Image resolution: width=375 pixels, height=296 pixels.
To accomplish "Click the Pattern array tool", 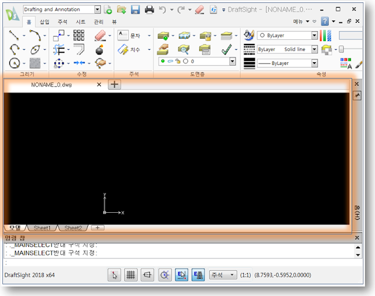I will (x=79, y=35).
